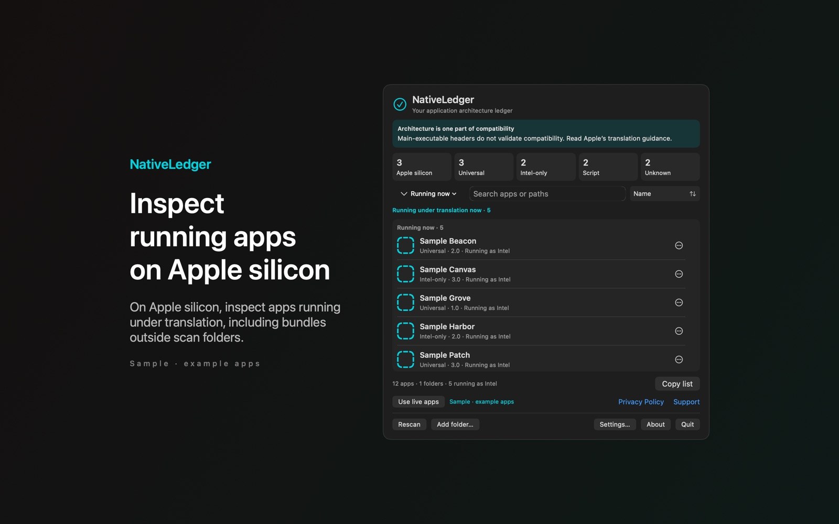The width and height of the screenshot is (839, 524).
Task: Click the Sample Patch app icon
Action: [x=405, y=359]
